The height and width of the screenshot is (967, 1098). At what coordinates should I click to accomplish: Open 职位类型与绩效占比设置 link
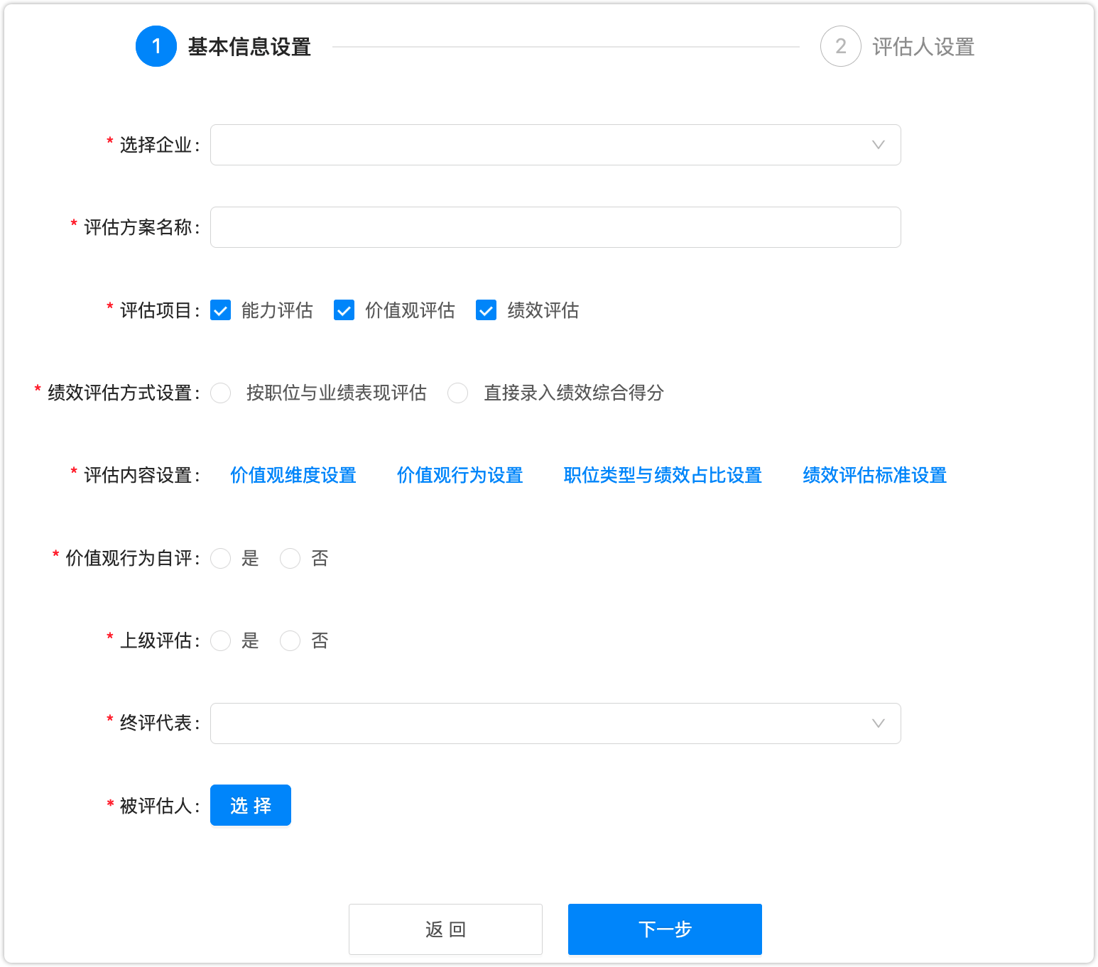(663, 475)
